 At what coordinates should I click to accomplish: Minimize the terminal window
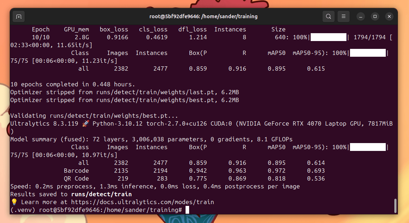(361, 17)
